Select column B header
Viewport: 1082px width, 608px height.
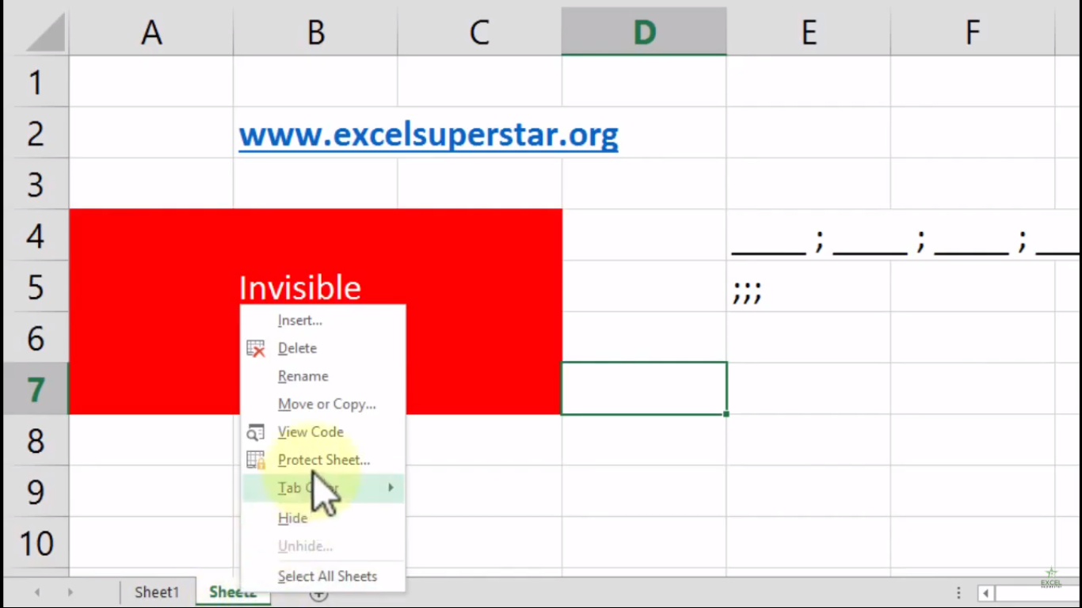point(315,32)
